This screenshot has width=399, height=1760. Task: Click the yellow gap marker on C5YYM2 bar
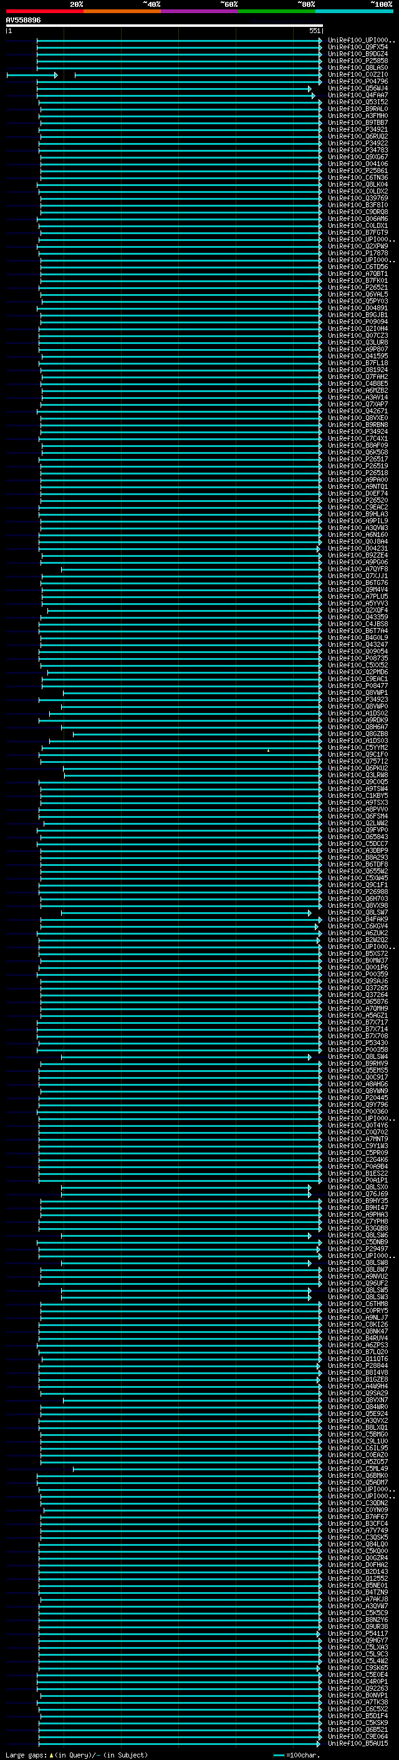268,750
